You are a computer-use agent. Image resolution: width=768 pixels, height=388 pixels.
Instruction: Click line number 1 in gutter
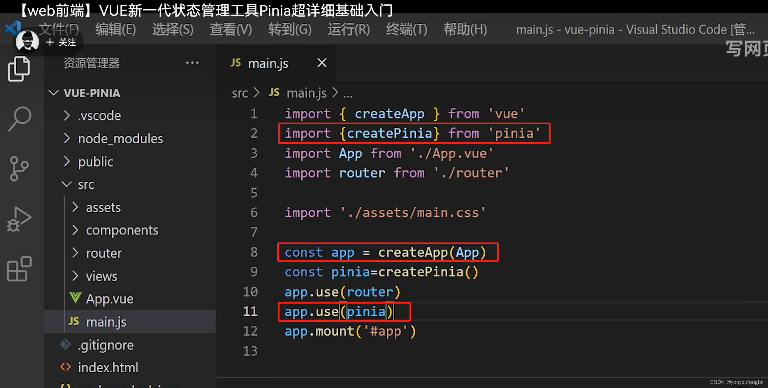(x=254, y=114)
